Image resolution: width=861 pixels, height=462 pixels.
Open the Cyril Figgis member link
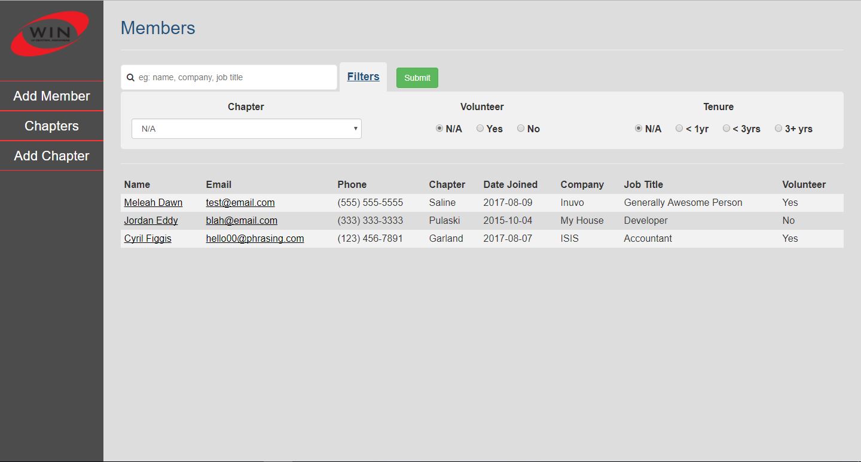(148, 238)
